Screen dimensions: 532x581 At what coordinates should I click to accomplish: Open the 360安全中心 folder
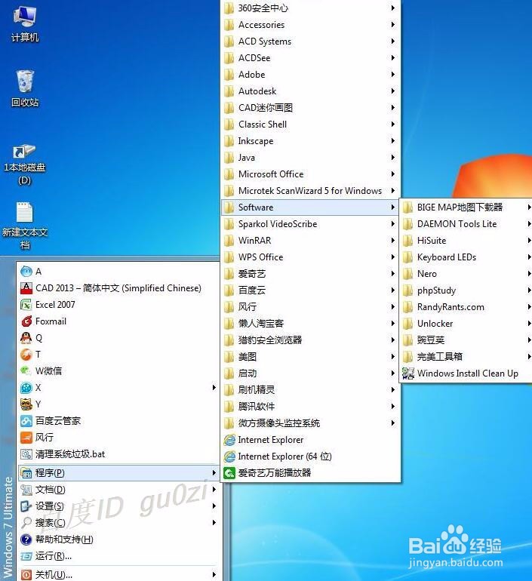(x=310, y=8)
